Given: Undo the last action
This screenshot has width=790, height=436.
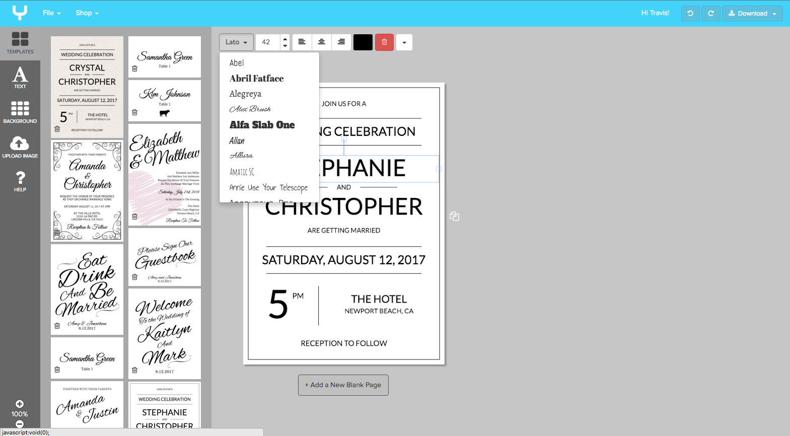Looking at the screenshot, I should pyautogui.click(x=690, y=14).
